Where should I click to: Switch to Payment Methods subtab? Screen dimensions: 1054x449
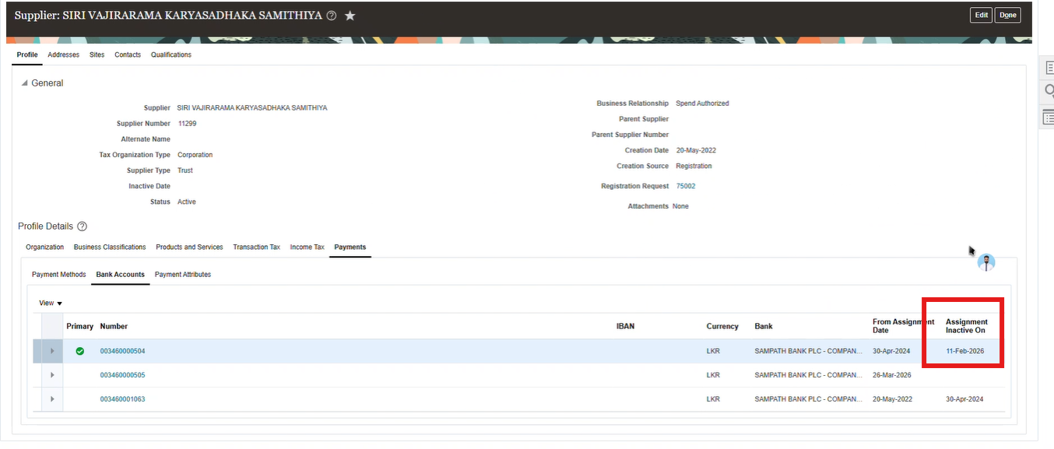coord(59,275)
